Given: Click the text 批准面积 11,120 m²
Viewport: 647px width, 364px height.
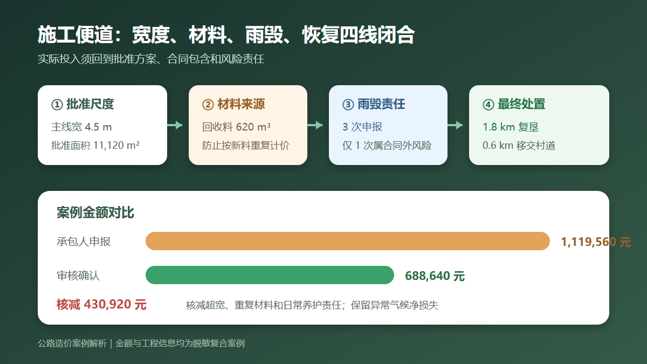Looking at the screenshot, I should click(x=95, y=146).
